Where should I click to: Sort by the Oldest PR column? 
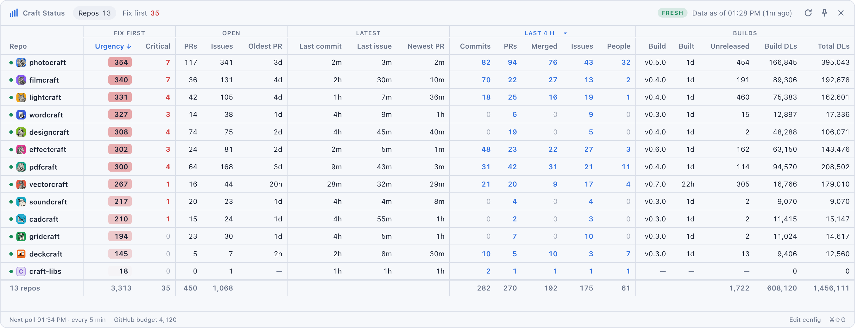pos(265,46)
